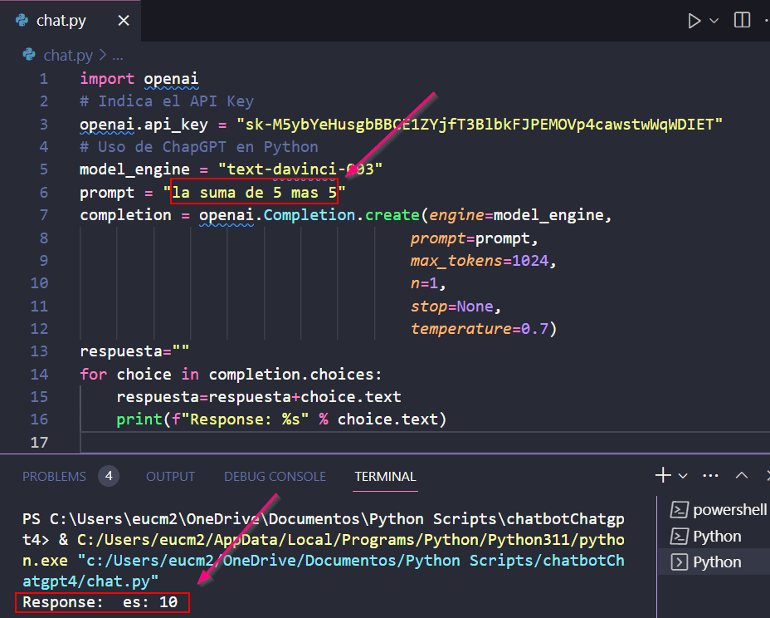Screen dimensions: 770x618
Task: Open the PROBLEMS panel tab
Action: pyautogui.click(x=54, y=477)
